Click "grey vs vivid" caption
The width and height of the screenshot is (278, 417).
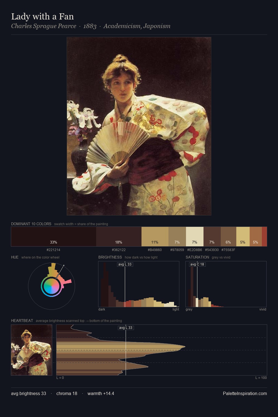[221, 257]
